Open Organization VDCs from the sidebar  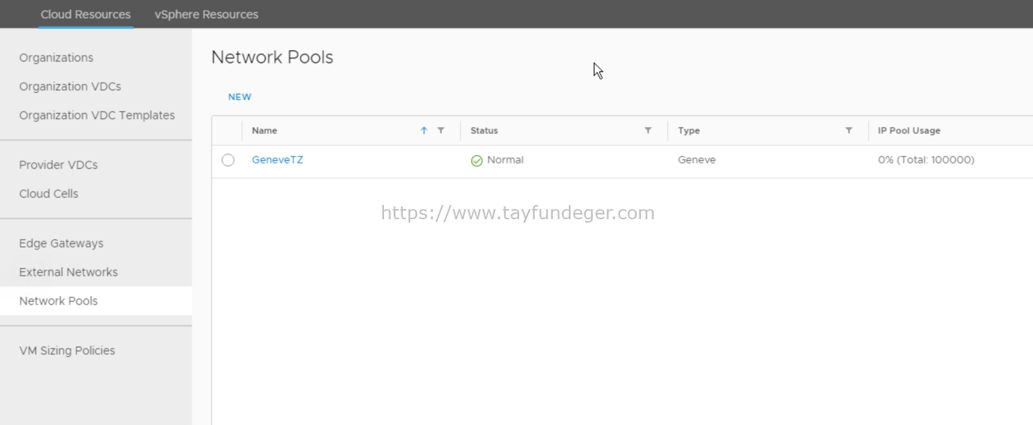click(70, 86)
